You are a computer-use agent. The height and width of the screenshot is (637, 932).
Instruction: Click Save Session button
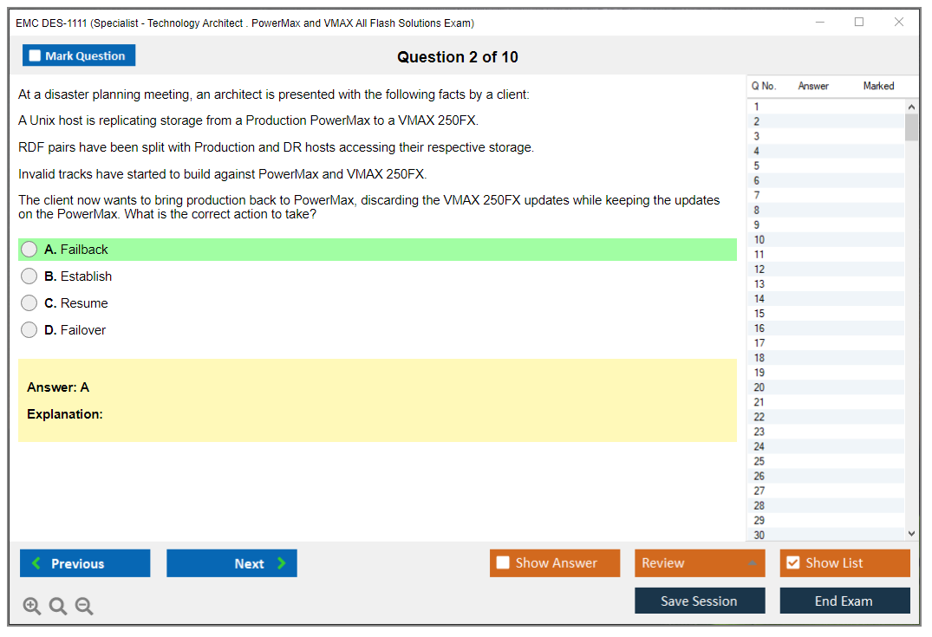[x=700, y=601]
